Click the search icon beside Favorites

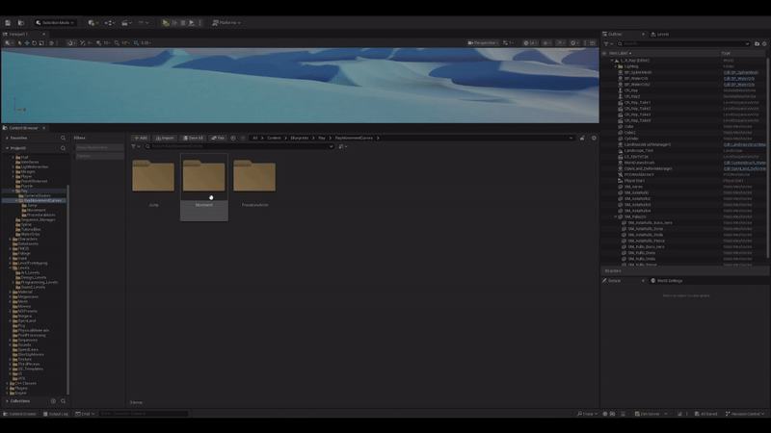[x=64, y=138]
